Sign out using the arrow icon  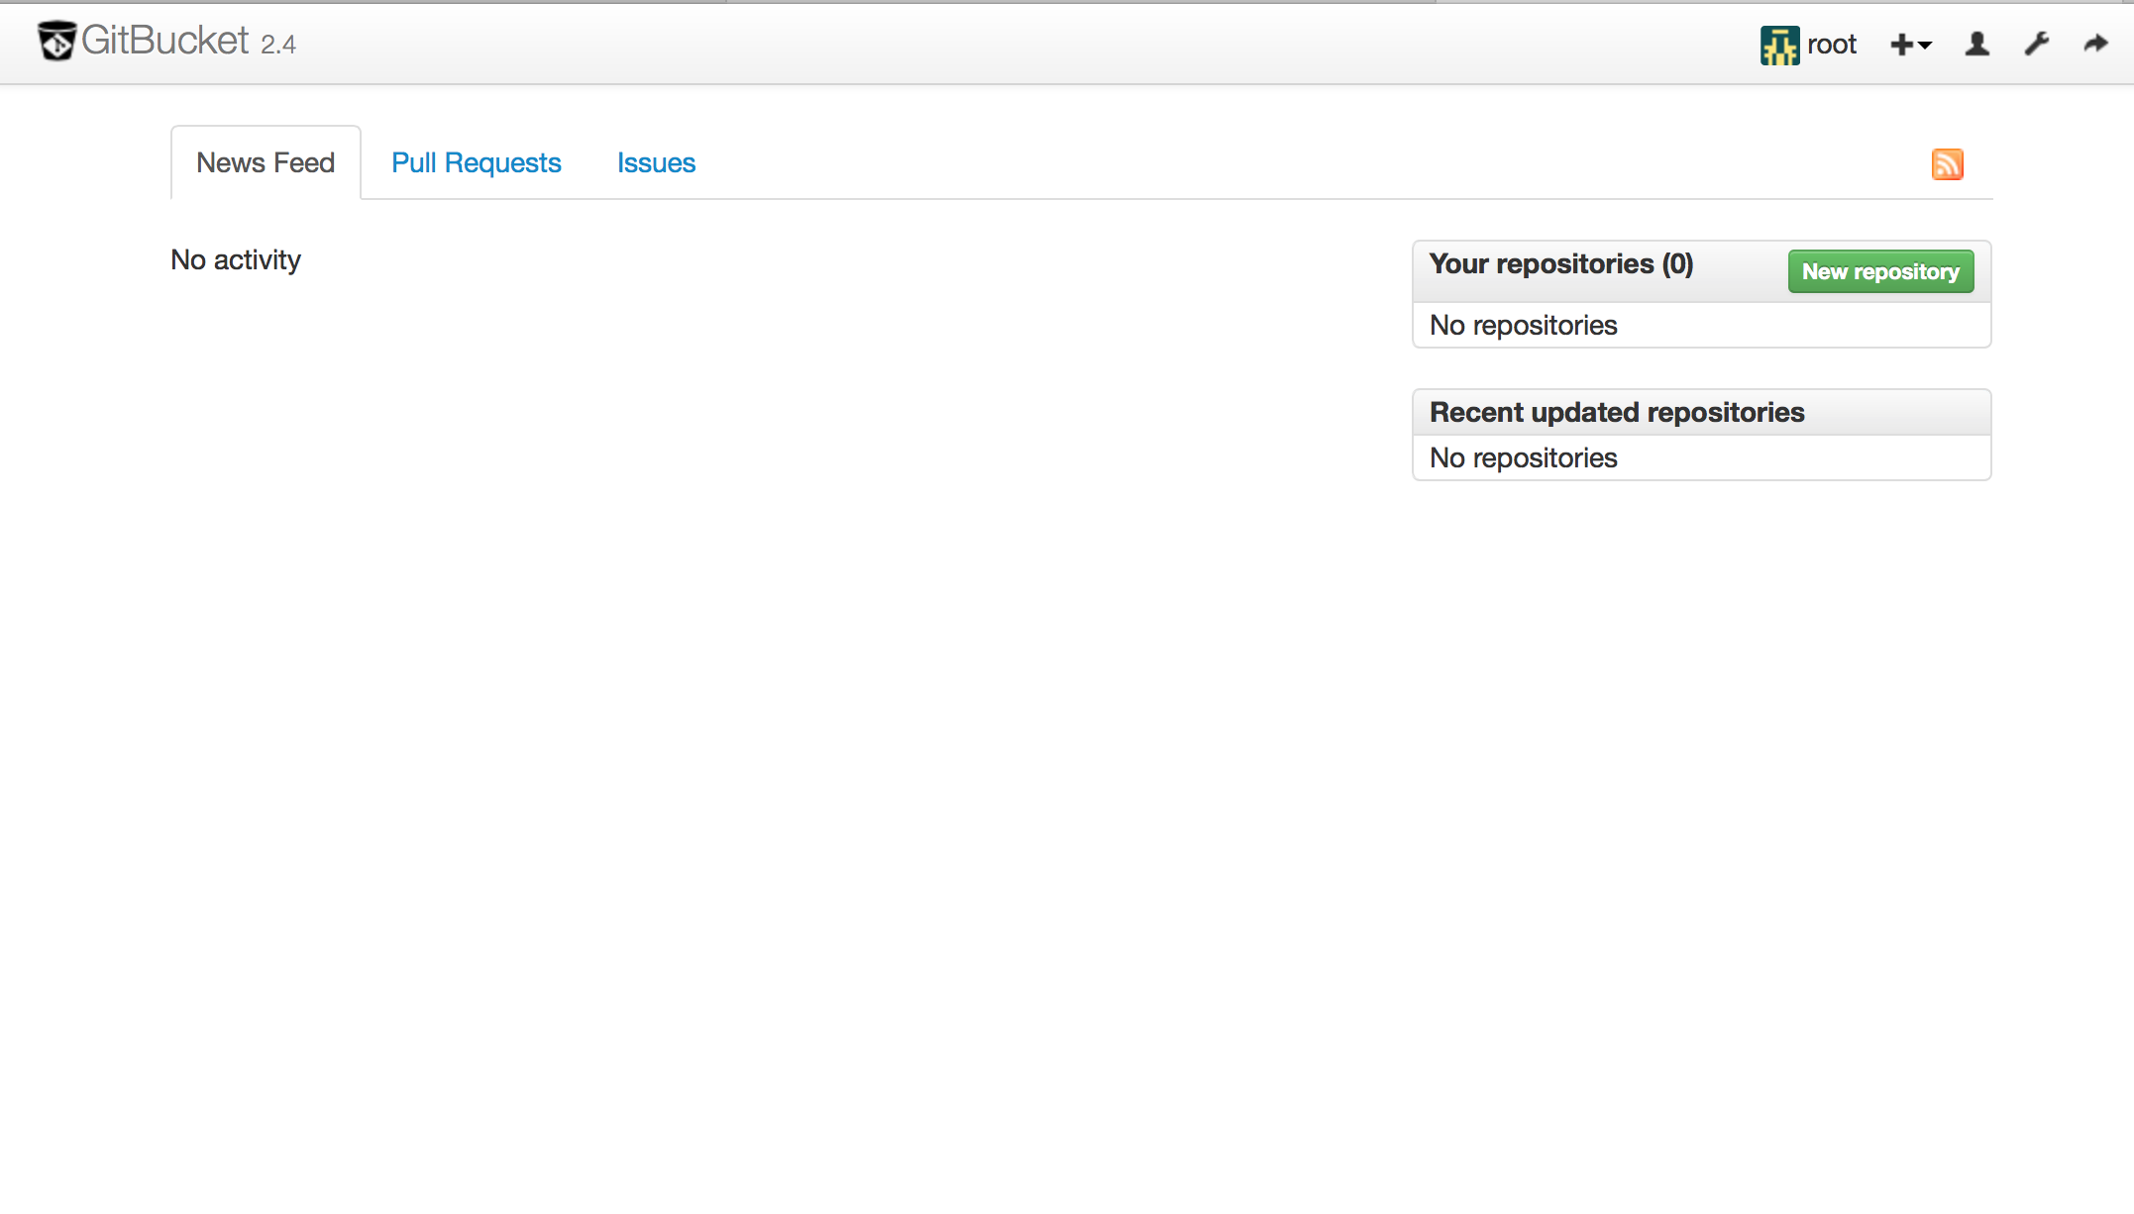[x=2095, y=45]
